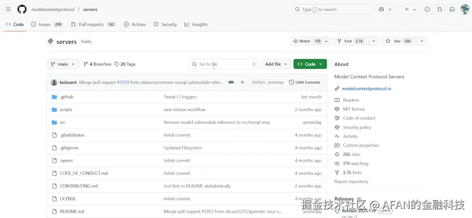Open Custom properties link
The height and width of the screenshot is (218, 472).
point(361,145)
